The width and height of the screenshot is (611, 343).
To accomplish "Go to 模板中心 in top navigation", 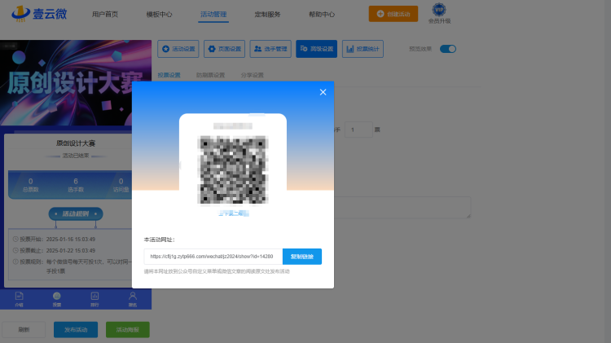I will click(x=159, y=15).
